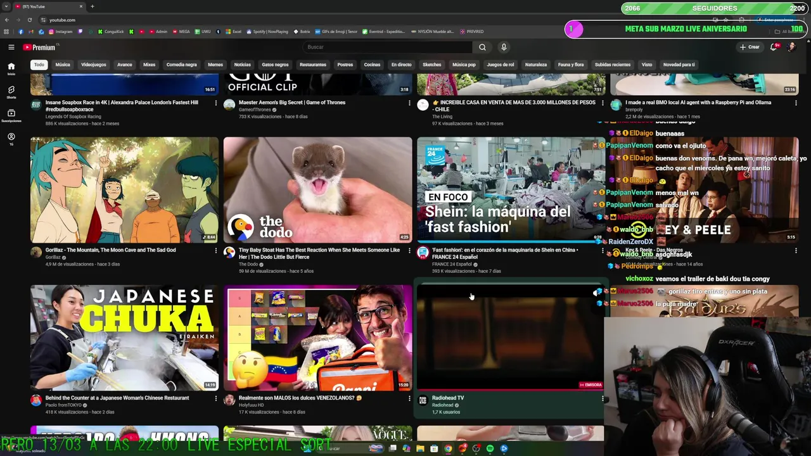Open the MEGA bookmark
Screen dimensions: 811x456
pyautogui.click(x=181, y=31)
